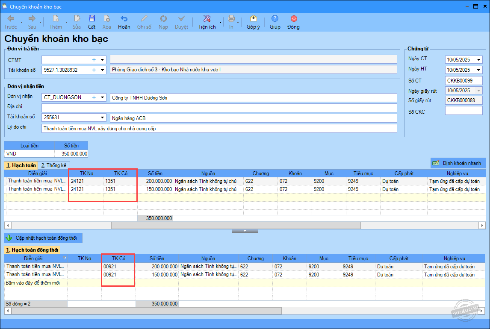Screen dimensions: 490x329
Task: Click green arrow Cập nhật hạch toán đồng thời
Action: [x=9, y=238]
